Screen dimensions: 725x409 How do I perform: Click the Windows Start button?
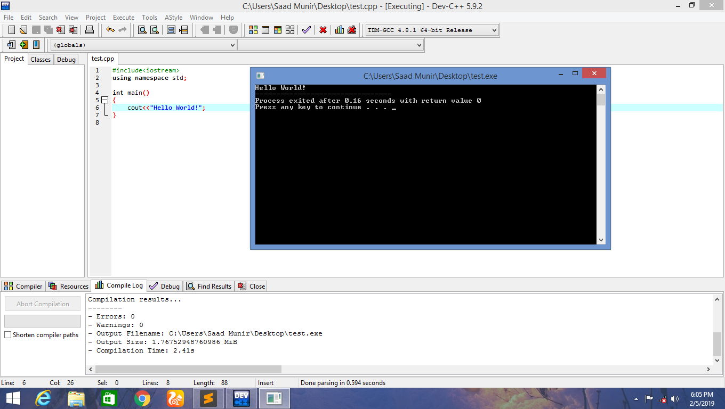point(13,398)
